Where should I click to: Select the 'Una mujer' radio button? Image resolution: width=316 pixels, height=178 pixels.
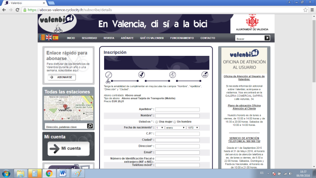point(157,122)
